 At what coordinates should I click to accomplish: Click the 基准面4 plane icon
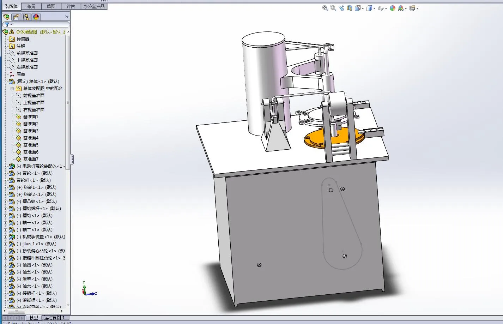(x=19, y=138)
